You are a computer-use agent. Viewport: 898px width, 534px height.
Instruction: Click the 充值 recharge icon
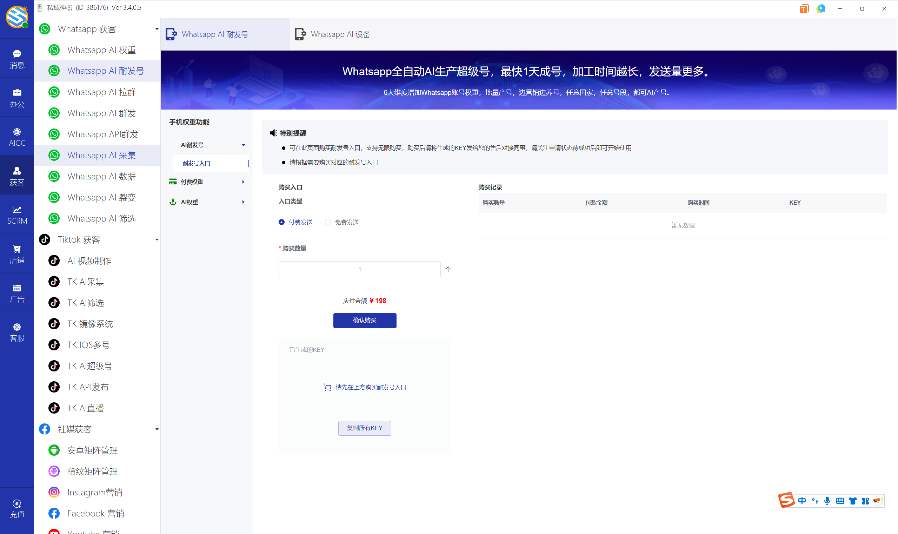click(17, 508)
